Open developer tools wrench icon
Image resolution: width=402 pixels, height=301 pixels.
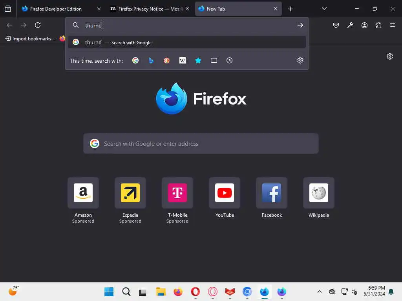[350, 25]
